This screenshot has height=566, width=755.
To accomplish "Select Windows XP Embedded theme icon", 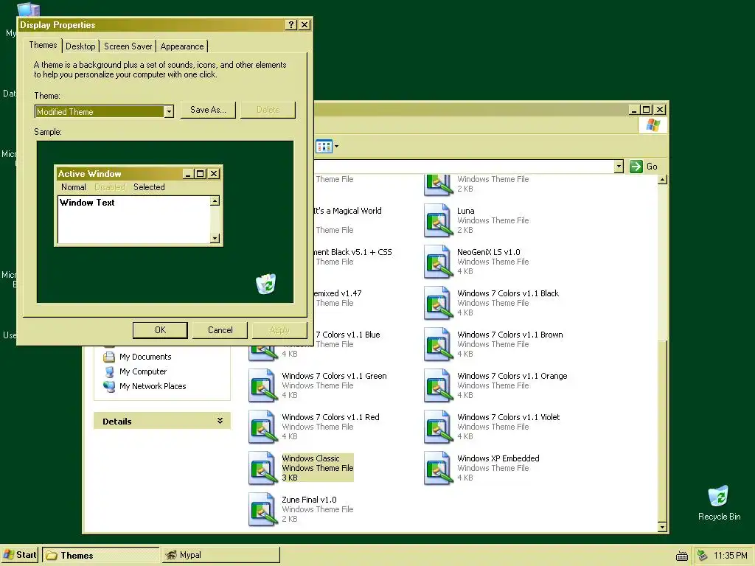I will (438, 468).
